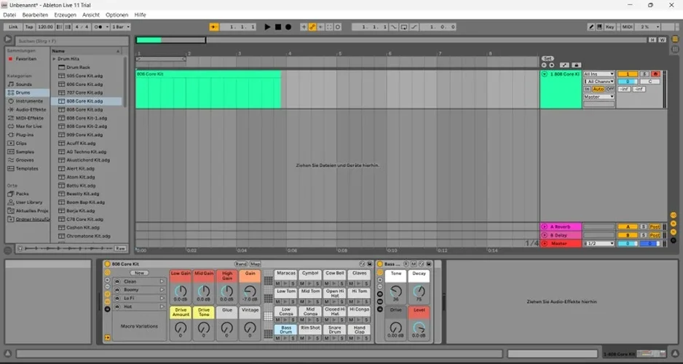683x364 pixels.
Task: Open the All Ins input dropdown
Action: coord(599,74)
